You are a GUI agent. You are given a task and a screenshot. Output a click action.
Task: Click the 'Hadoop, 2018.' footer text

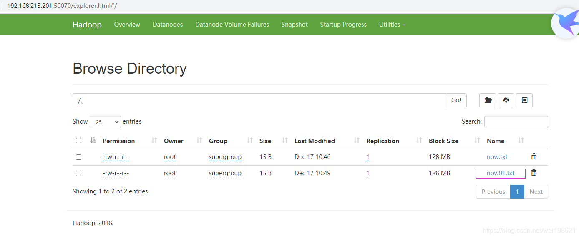(x=93, y=223)
